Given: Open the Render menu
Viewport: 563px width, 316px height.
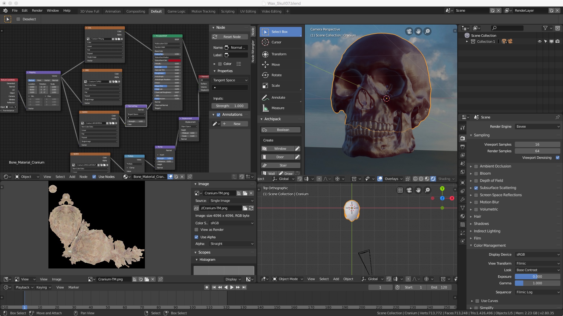Looking at the screenshot, I should click(37, 10).
